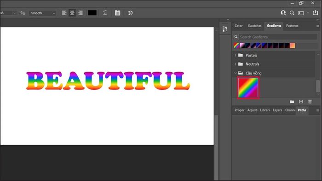322x181 pixels.
Task: Click the 3D text button
Action: (130, 13)
